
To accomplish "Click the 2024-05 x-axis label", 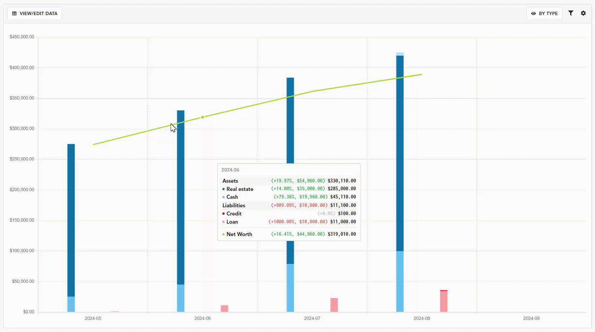I will pyautogui.click(x=93, y=318).
